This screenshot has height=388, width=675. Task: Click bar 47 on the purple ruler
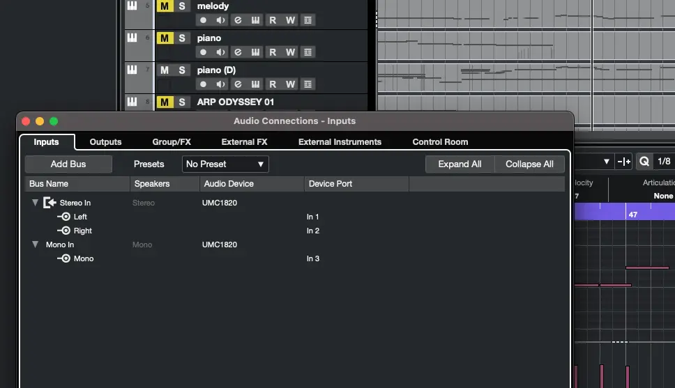633,215
